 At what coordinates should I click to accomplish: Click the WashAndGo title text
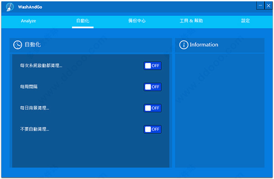click(30, 7)
